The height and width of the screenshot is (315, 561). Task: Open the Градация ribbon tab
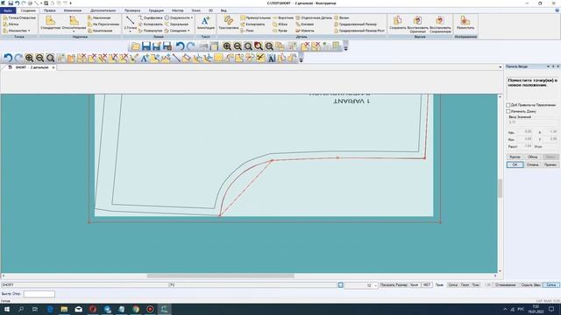[x=156, y=10]
